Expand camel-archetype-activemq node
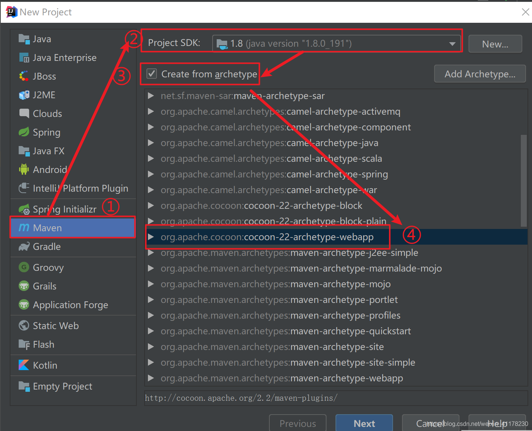 151,111
